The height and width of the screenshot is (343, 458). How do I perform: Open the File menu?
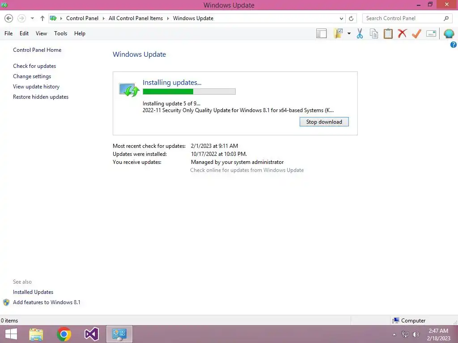(8, 33)
